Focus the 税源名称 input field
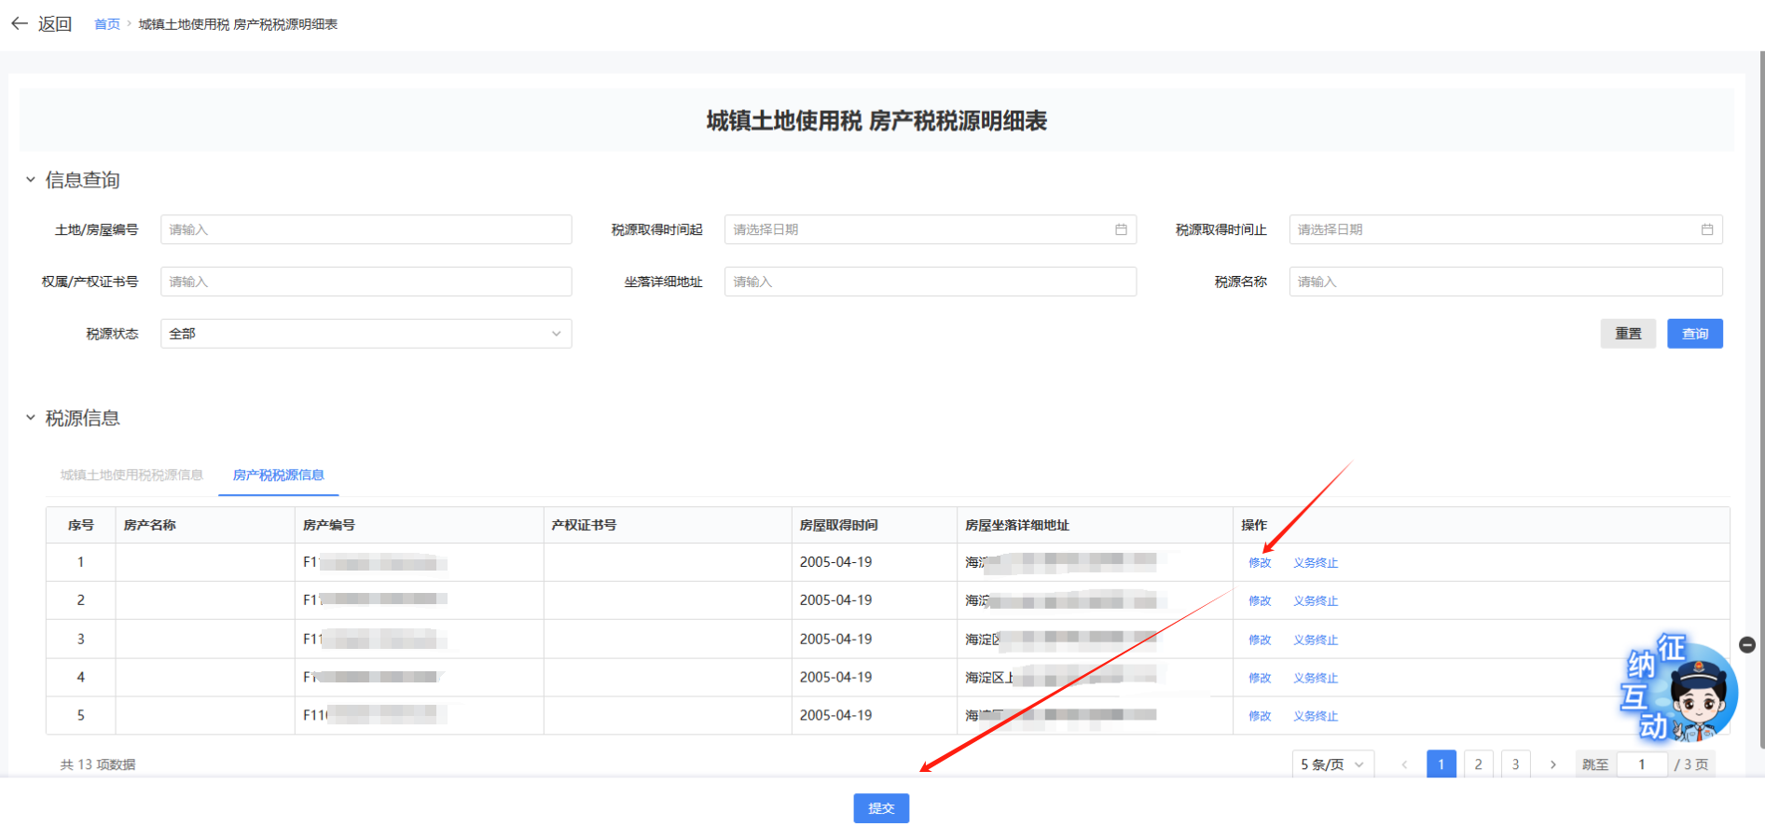Viewport: 1765px width, 826px height. [1505, 282]
